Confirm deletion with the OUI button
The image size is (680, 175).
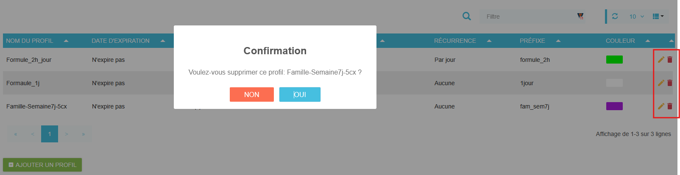300,94
